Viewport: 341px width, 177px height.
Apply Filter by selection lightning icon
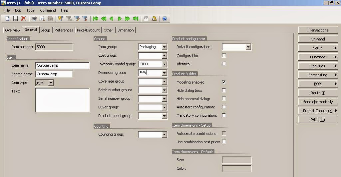click(61, 19)
